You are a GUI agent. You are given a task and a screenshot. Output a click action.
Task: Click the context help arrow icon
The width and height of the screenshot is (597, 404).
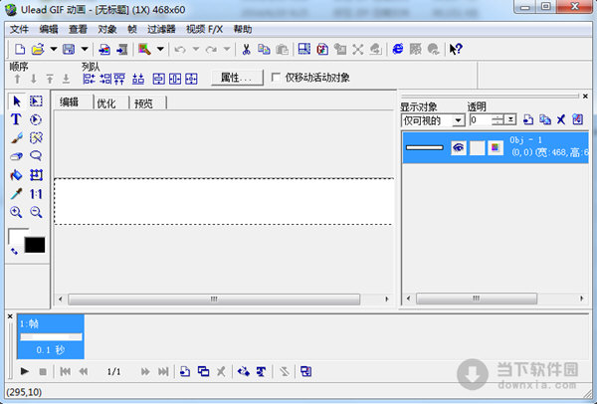(456, 49)
